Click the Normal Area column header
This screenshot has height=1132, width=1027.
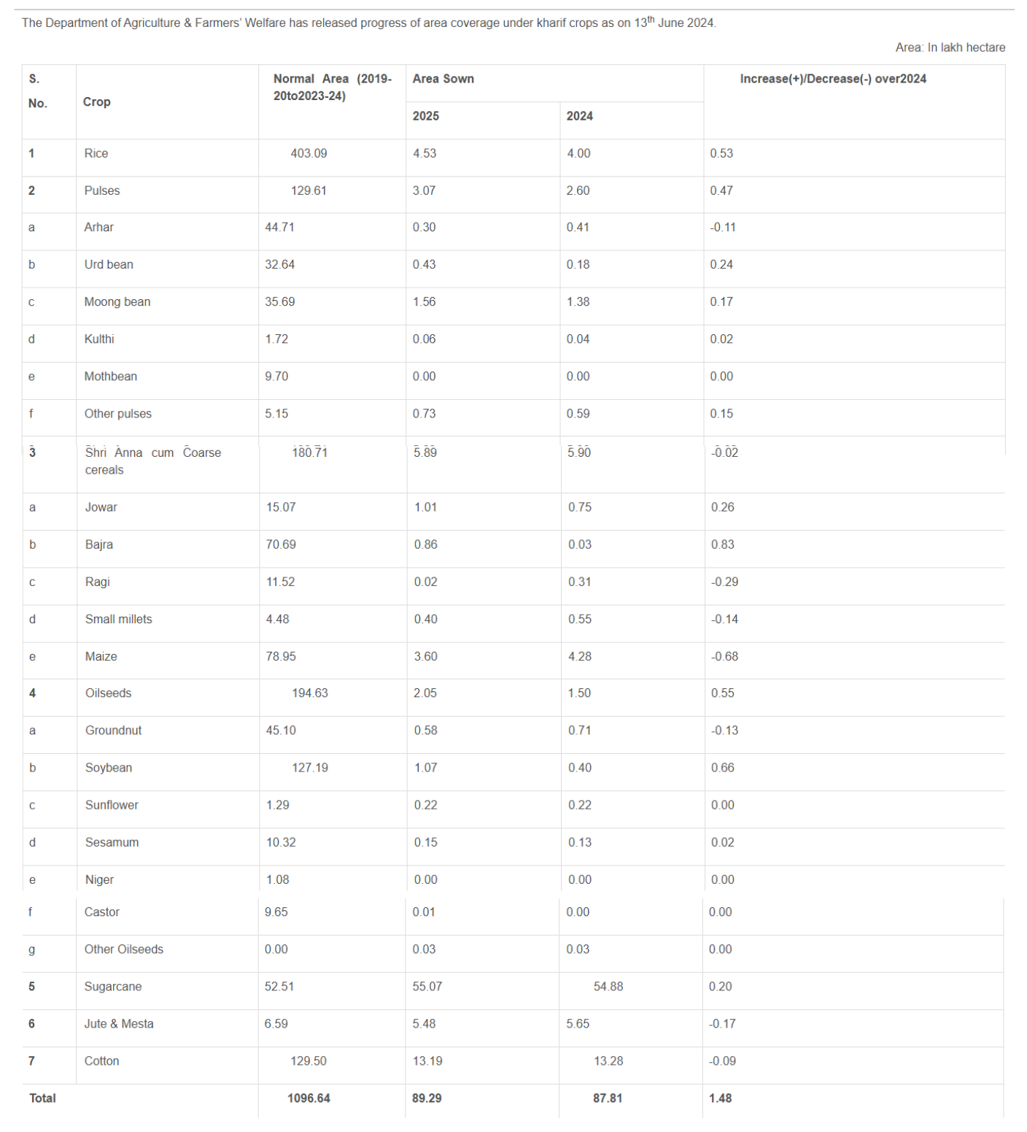332,88
